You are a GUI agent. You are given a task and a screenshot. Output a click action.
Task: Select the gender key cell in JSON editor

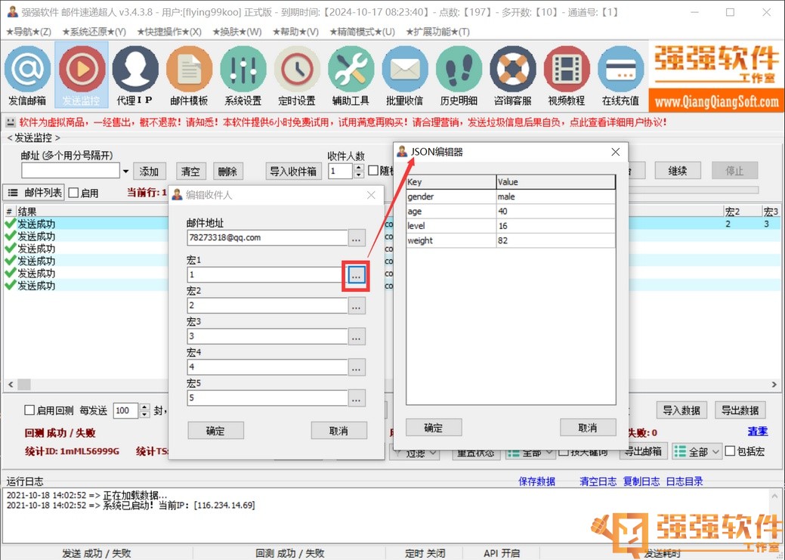(x=451, y=196)
